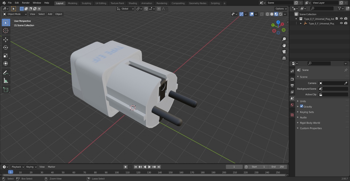Select the Measure tool
Screen dimensions: 350x181
point(6,81)
